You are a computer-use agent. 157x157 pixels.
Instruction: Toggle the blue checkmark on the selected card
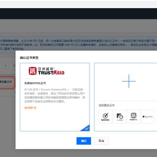coord(86,129)
